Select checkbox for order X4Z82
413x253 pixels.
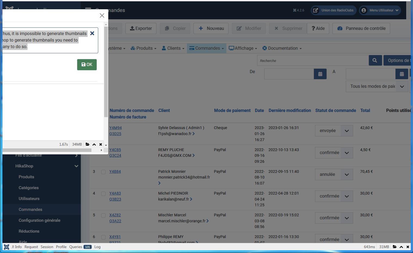coord(103,215)
